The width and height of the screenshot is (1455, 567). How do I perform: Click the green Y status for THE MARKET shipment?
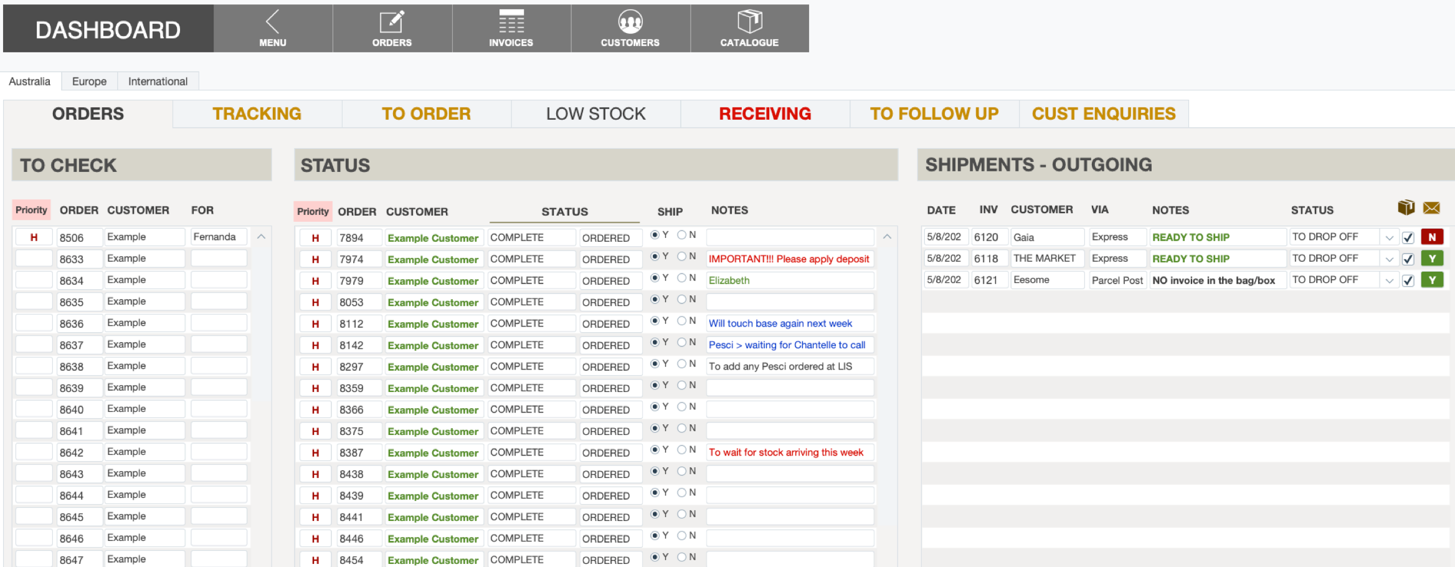(1432, 258)
